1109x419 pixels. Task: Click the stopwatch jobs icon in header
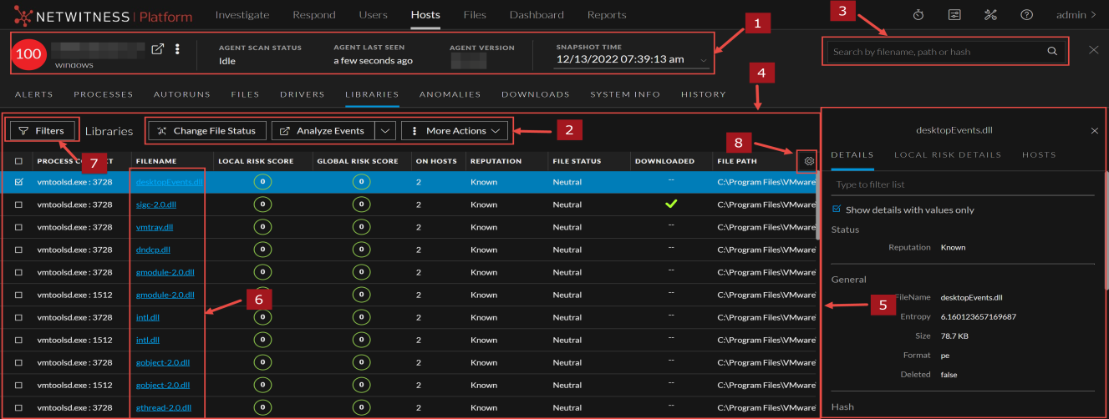(x=918, y=15)
